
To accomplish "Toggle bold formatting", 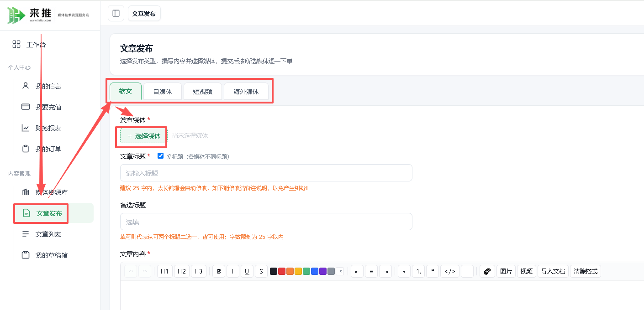I will click(x=219, y=271).
